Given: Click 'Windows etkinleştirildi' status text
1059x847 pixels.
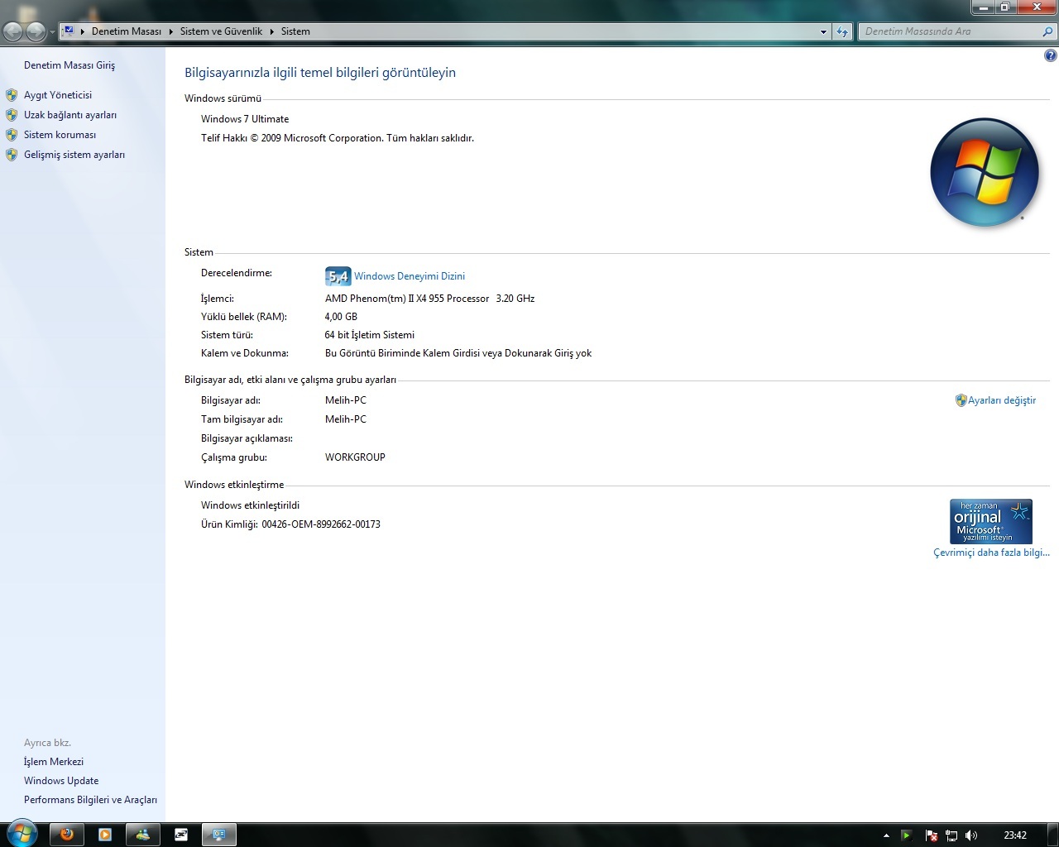Looking at the screenshot, I should tap(251, 505).
